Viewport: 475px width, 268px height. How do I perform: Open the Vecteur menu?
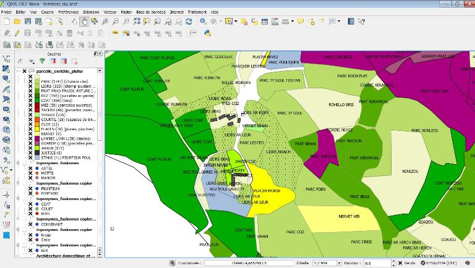[x=110, y=12]
